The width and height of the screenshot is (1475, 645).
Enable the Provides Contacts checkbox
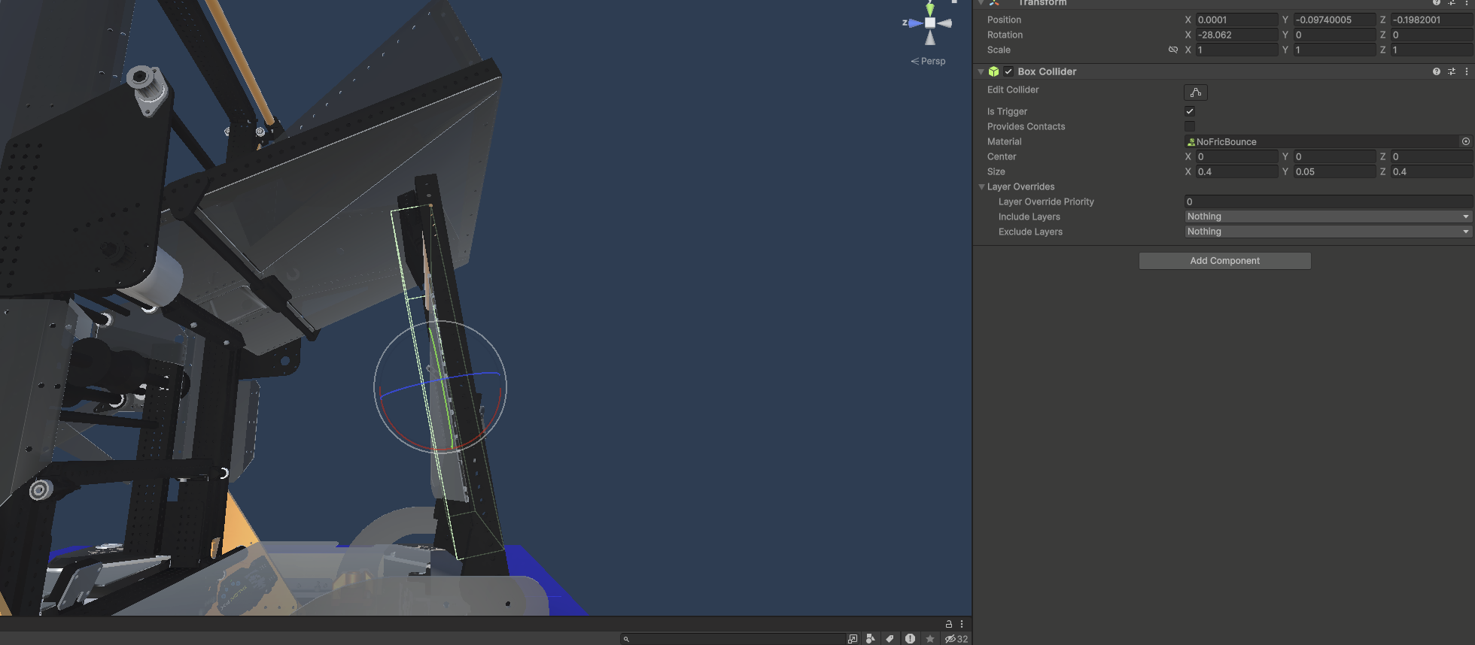[1190, 126]
